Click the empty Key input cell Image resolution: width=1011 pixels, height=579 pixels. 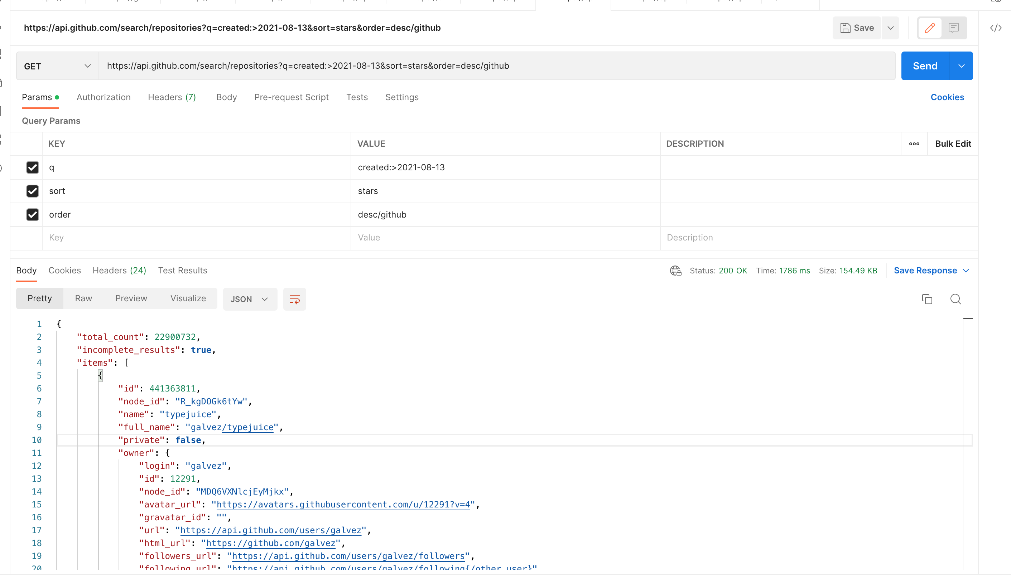[197, 238]
